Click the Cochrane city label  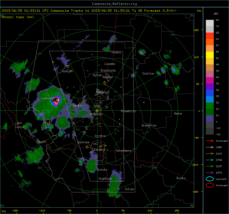pyautogui.click(x=83, y=142)
